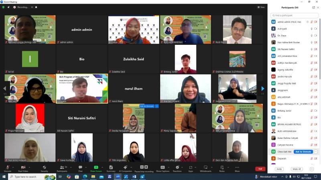Expand caret beside Chat button
This screenshot has width=321, height=180.
[86, 167]
